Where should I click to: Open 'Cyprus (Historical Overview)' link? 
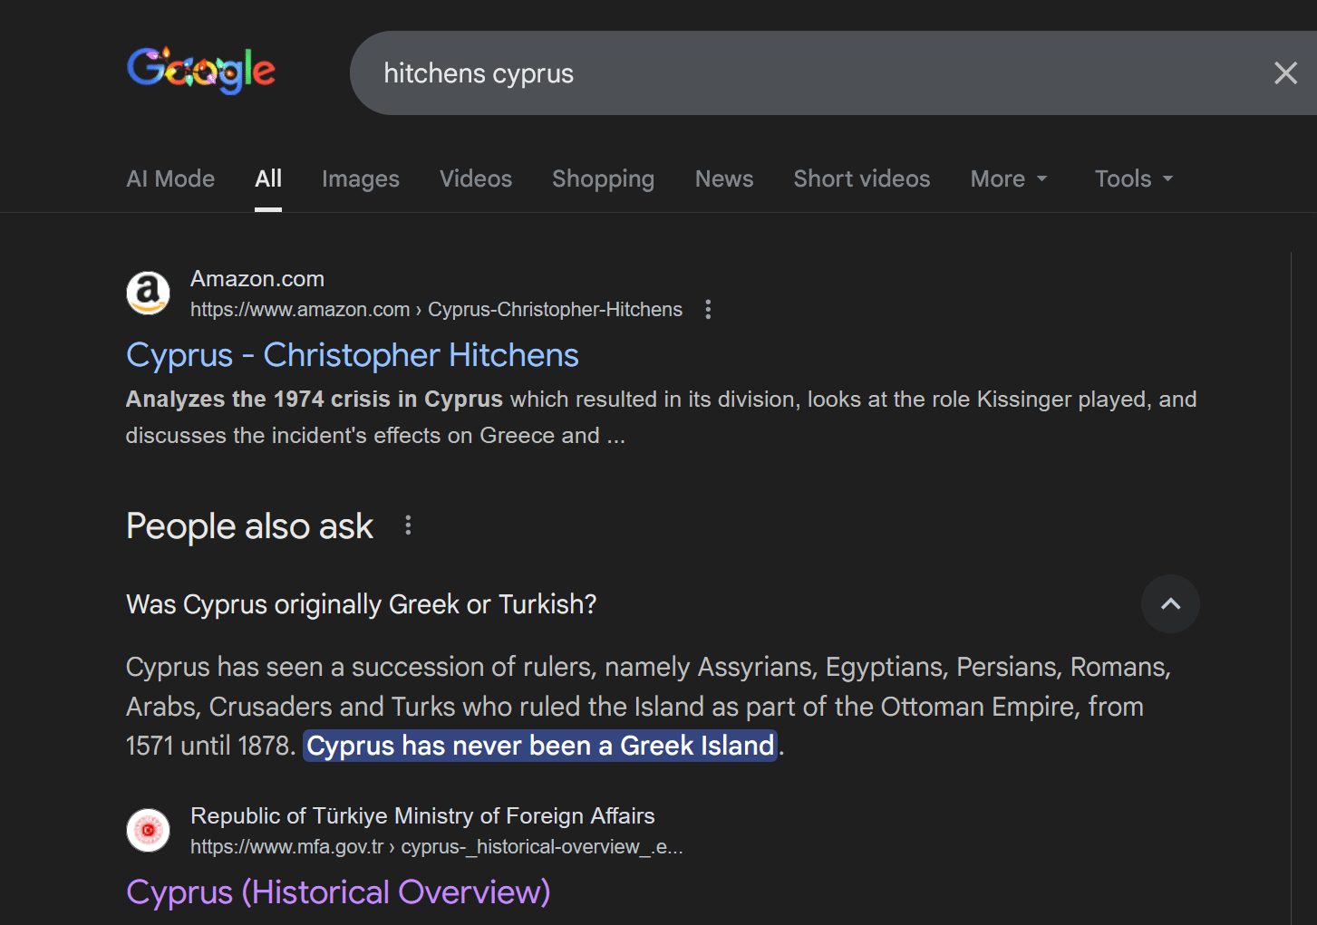coord(338,892)
